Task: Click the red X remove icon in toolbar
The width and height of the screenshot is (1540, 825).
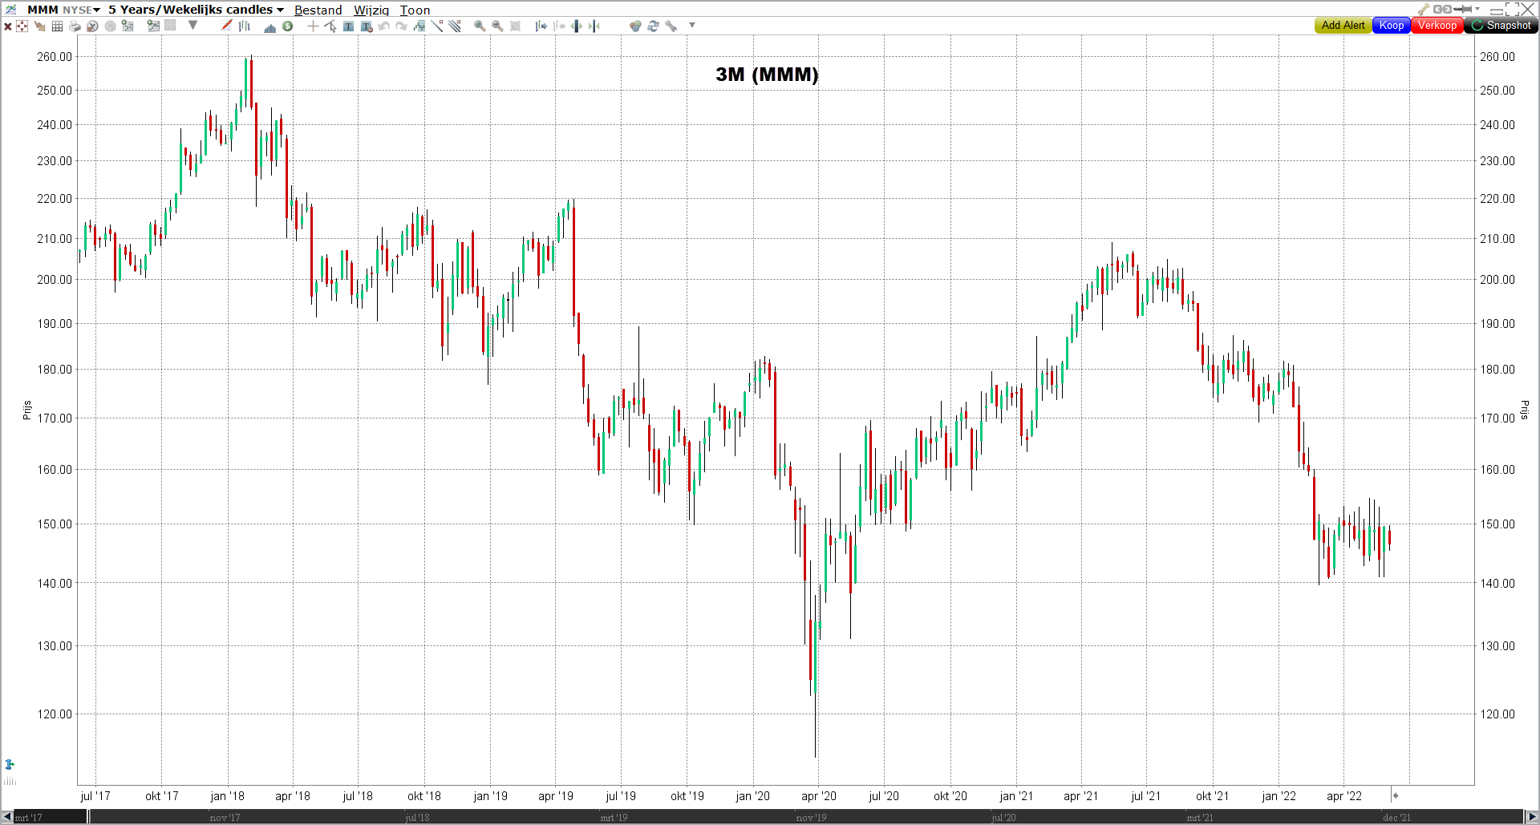Action: click(x=8, y=26)
